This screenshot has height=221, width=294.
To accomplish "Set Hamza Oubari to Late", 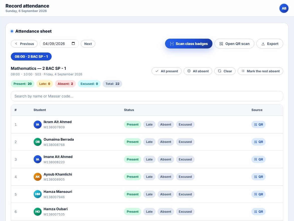I will click(x=149, y=212).
